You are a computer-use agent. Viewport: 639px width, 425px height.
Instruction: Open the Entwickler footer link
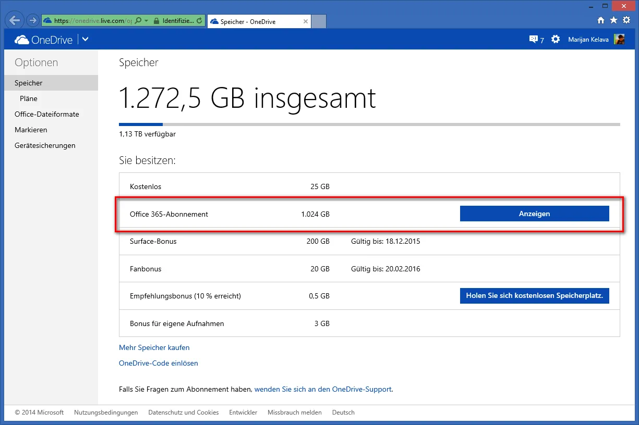tap(243, 413)
